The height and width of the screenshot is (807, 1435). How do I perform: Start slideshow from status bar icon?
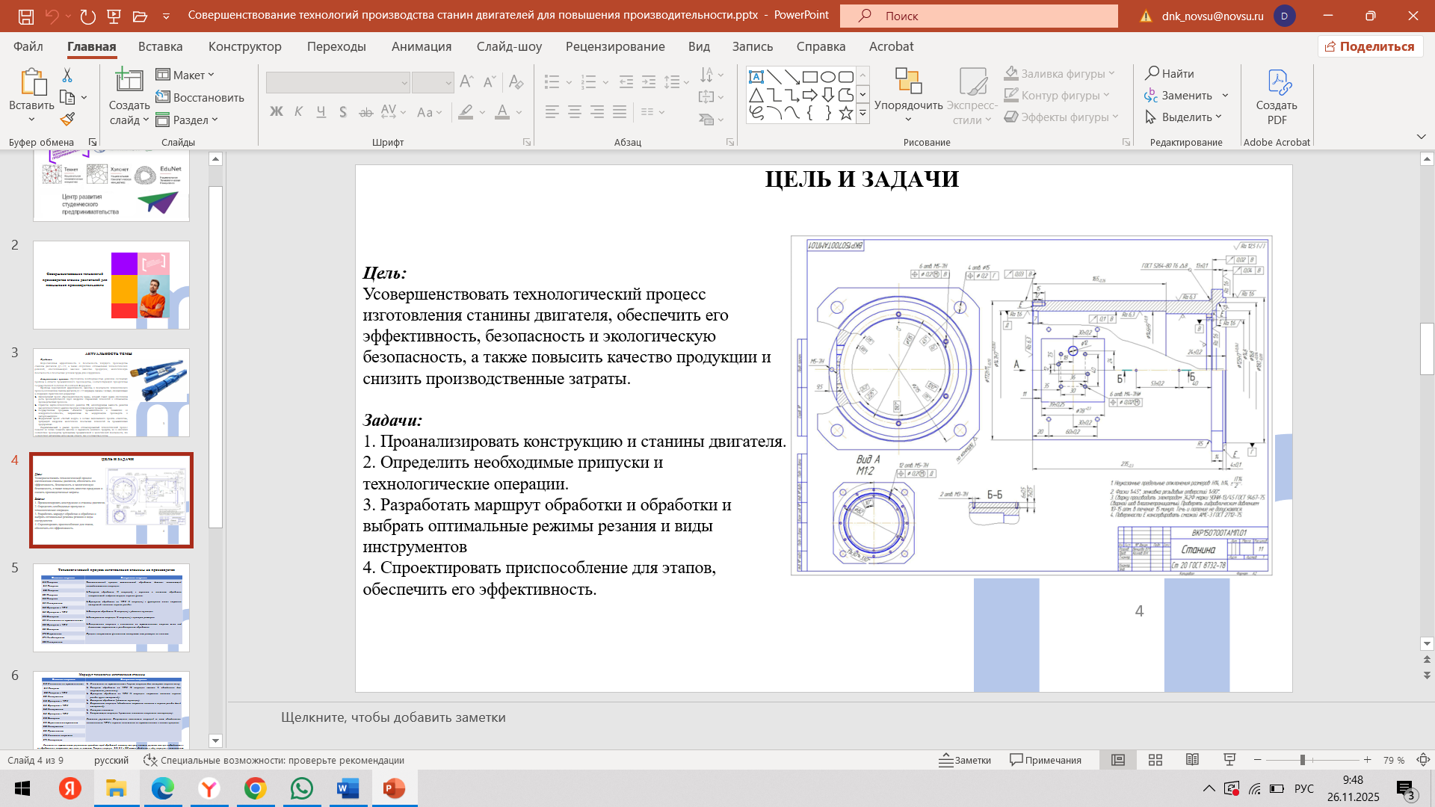[x=1229, y=760]
